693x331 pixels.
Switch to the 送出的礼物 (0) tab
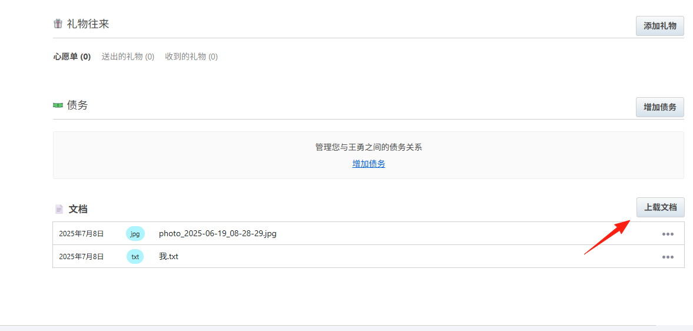click(128, 57)
